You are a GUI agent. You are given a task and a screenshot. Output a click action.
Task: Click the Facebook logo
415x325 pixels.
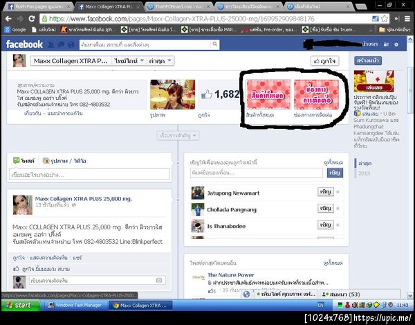pos(24,44)
